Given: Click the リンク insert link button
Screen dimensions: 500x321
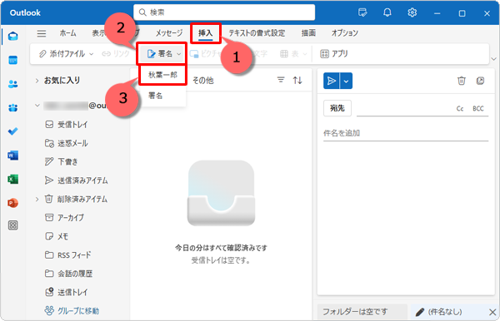Looking at the screenshot, I should 116,54.
